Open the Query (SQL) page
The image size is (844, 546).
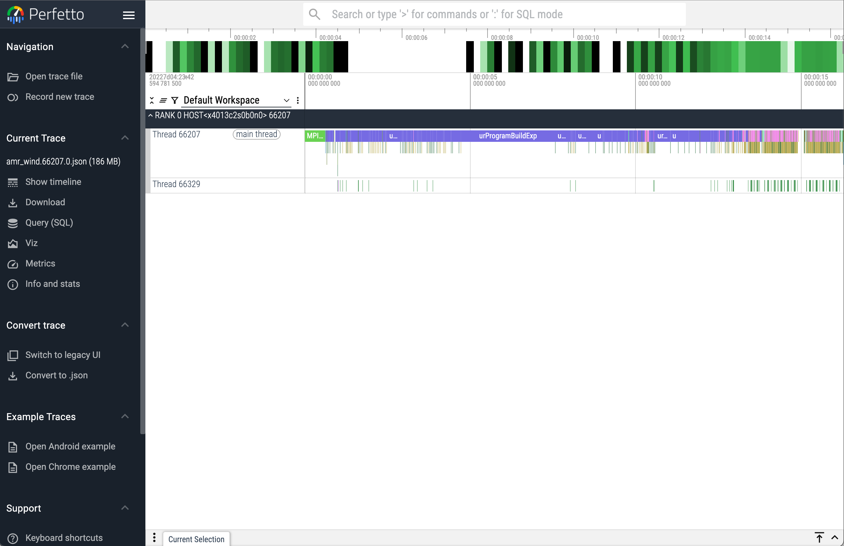tap(49, 223)
